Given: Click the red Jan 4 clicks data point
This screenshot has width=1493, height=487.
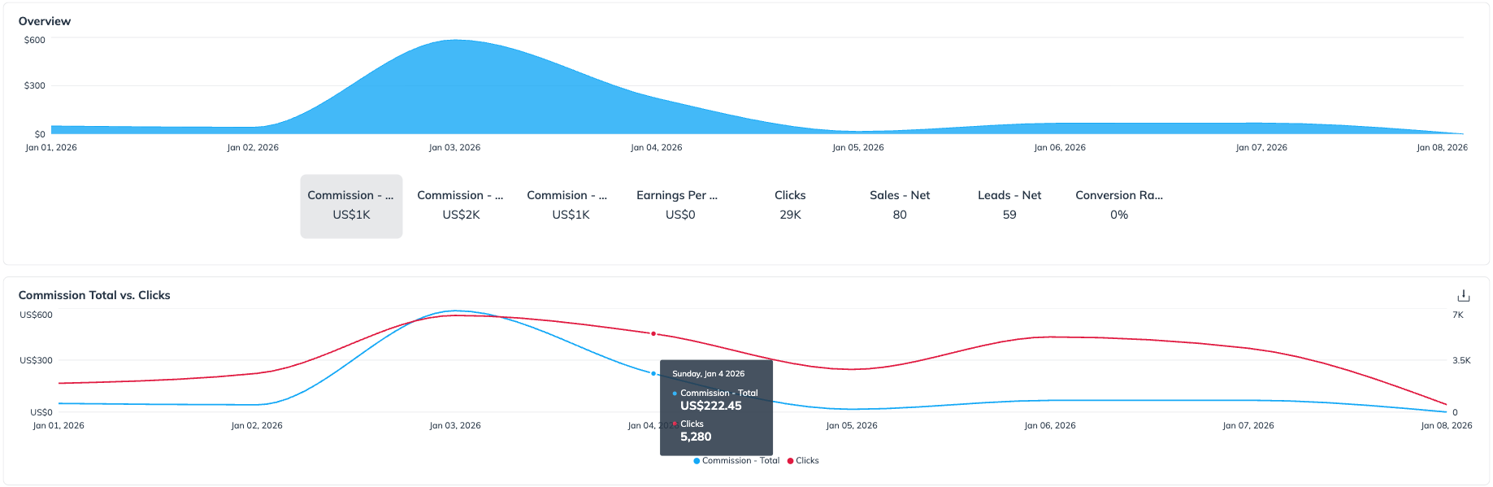Looking at the screenshot, I should click(x=653, y=334).
